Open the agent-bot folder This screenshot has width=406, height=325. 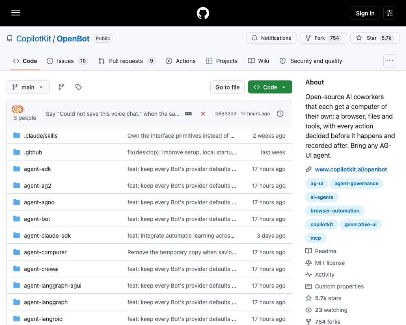pos(37,219)
